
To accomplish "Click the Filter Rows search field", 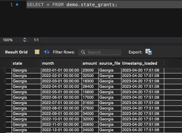I will tap(100, 52).
